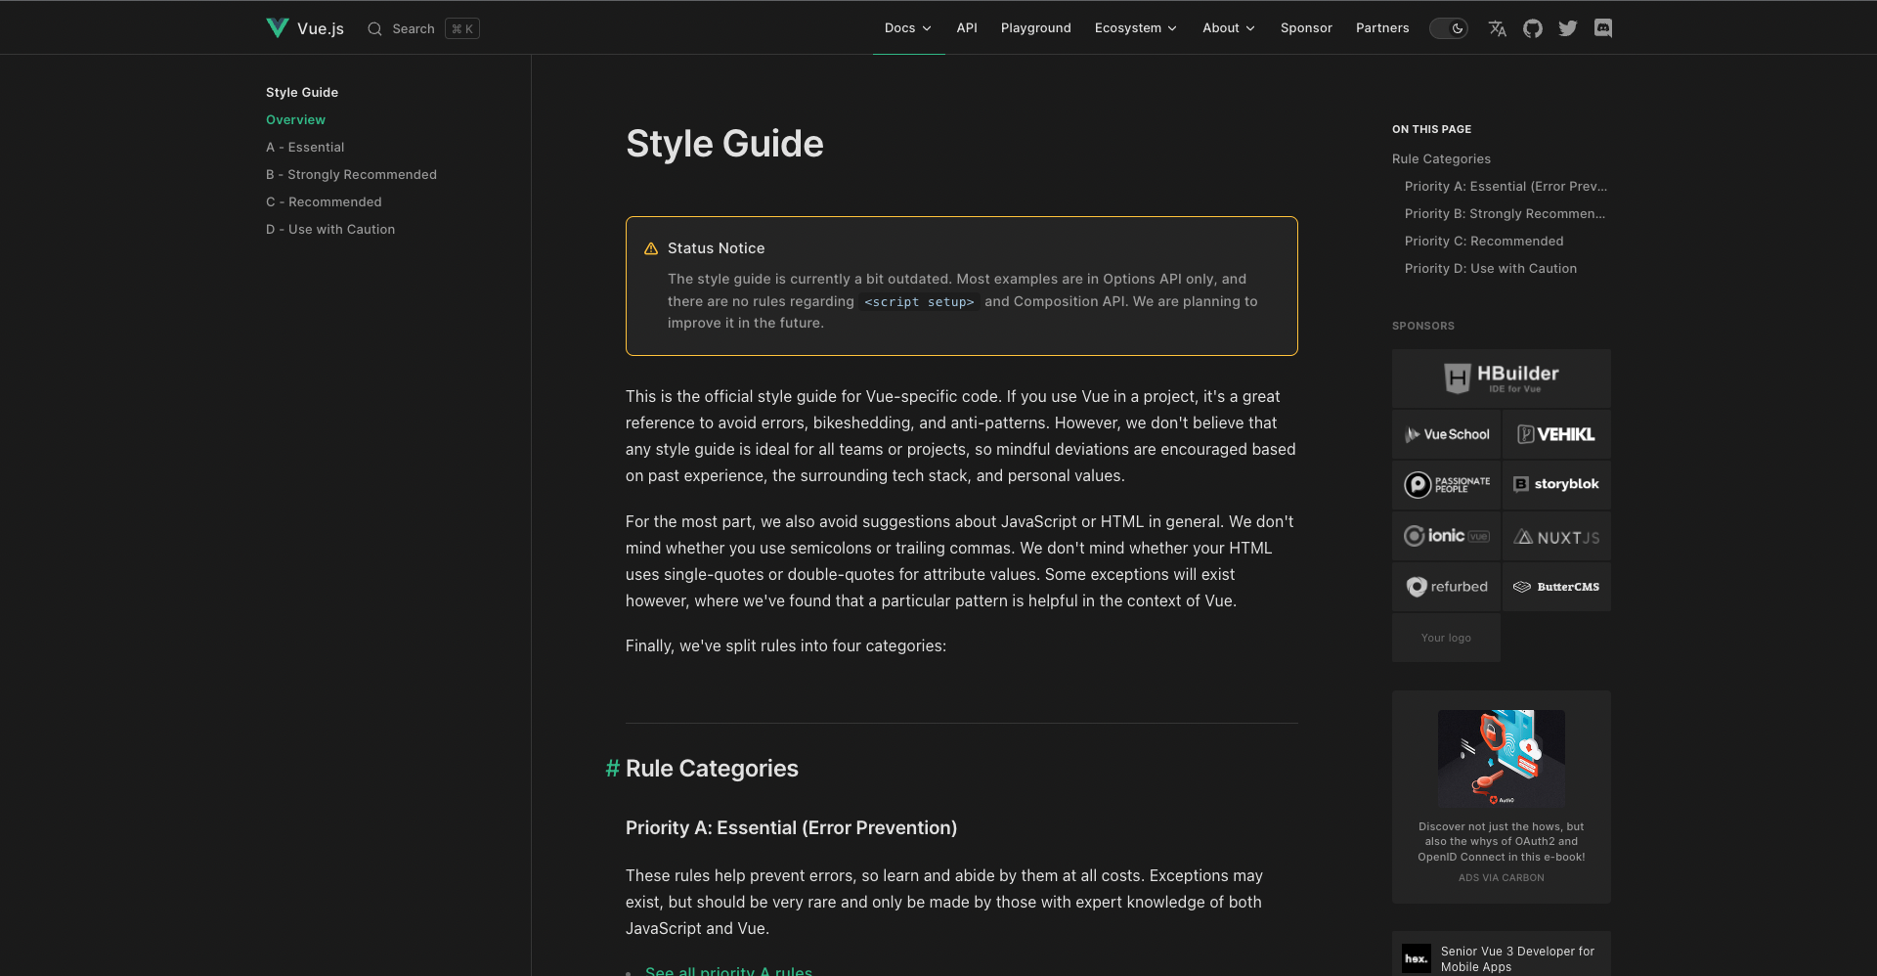Select A - Essential in the sidebar

coord(305,147)
